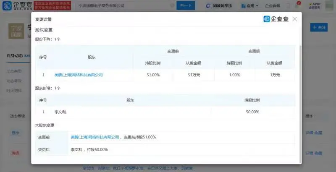Image resolution: width=336 pixels, height=172 pixels.
Task: Click the 变更后 row label under 大股东变更
Action: [x=44, y=149]
